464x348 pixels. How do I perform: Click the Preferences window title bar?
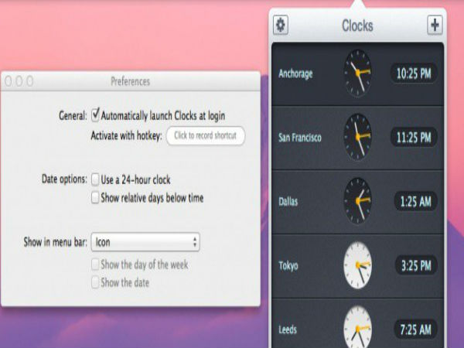130,81
